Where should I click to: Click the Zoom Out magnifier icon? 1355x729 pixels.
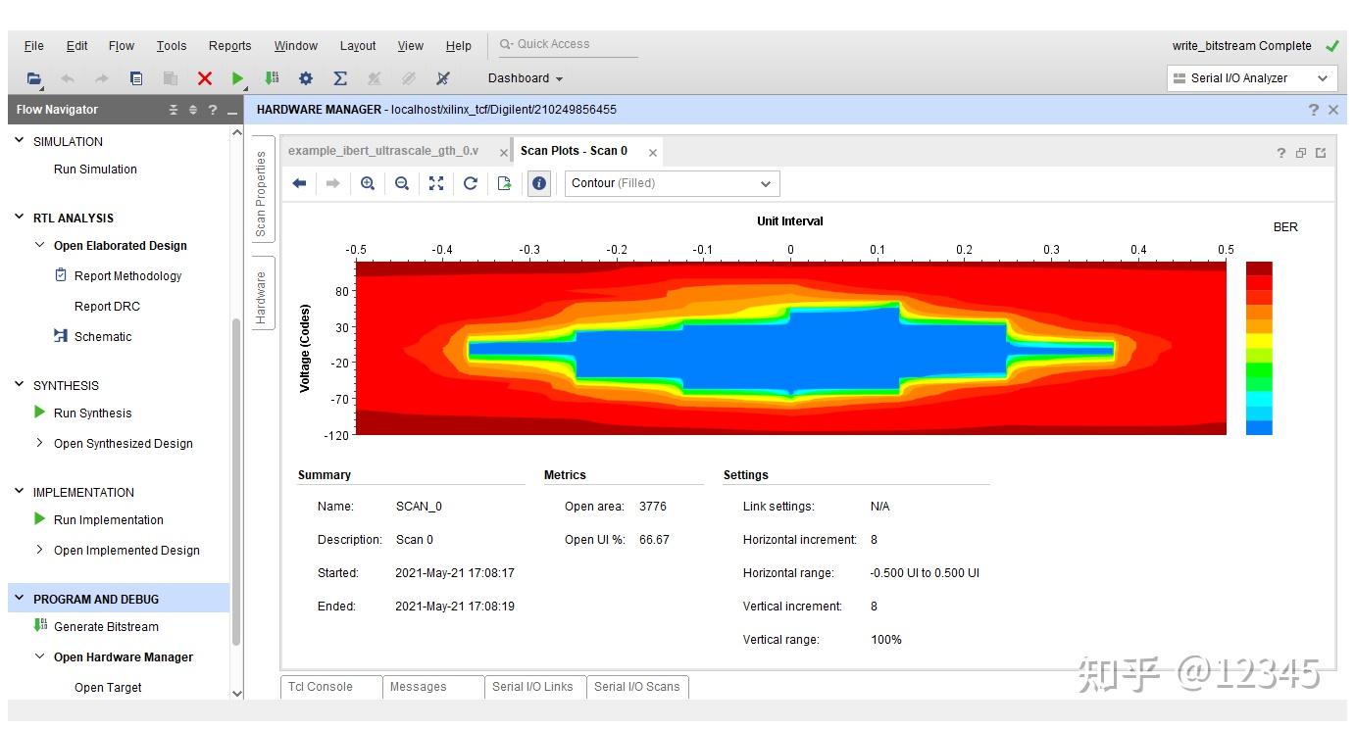point(402,183)
